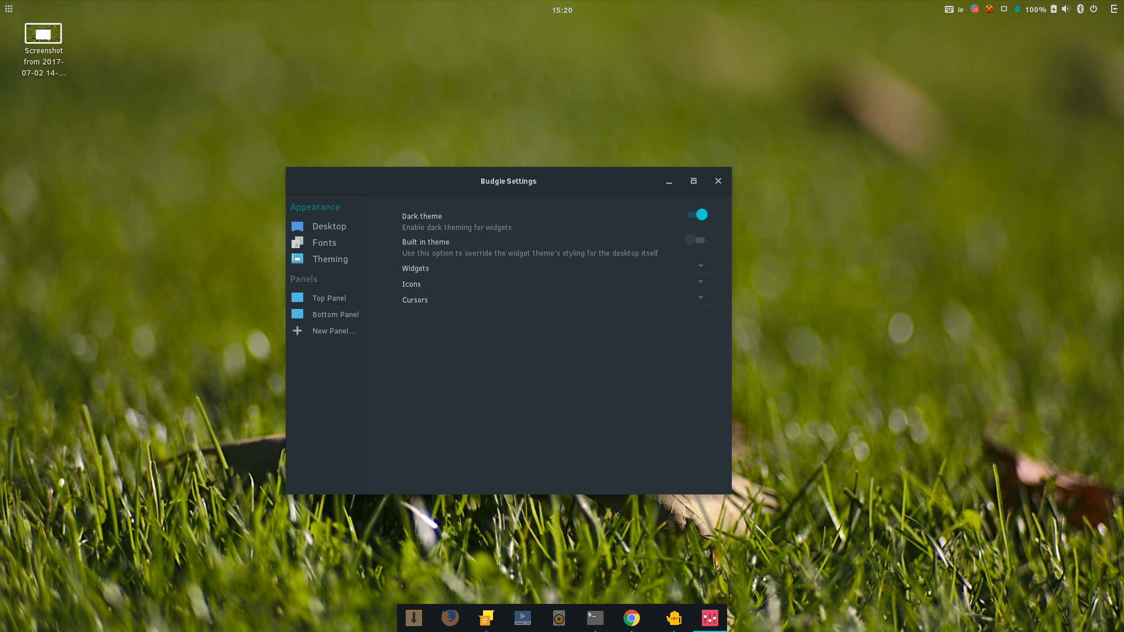Launch Firefox from the dock
The height and width of the screenshot is (632, 1124).
(450, 618)
